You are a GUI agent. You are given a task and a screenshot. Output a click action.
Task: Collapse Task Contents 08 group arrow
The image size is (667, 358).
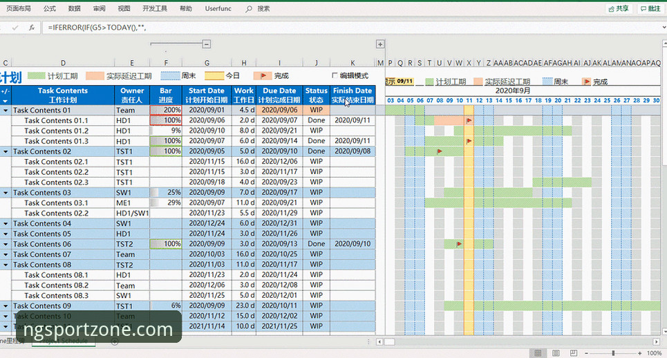click(x=6, y=265)
